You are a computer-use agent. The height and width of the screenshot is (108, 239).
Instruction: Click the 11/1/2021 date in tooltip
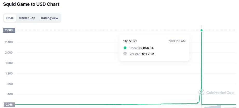pos(130,41)
